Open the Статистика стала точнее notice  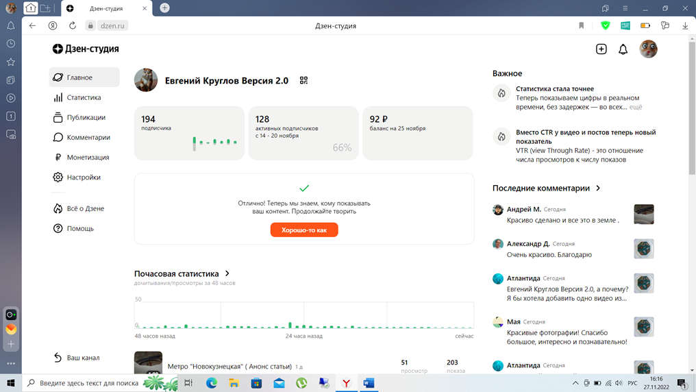(x=568, y=98)
